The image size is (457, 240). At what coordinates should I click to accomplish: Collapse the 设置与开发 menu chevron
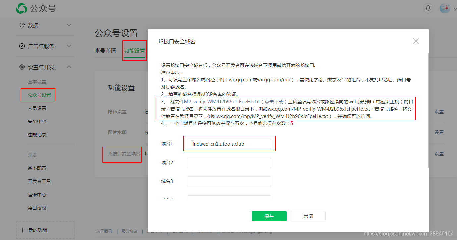tap(69, 67)
